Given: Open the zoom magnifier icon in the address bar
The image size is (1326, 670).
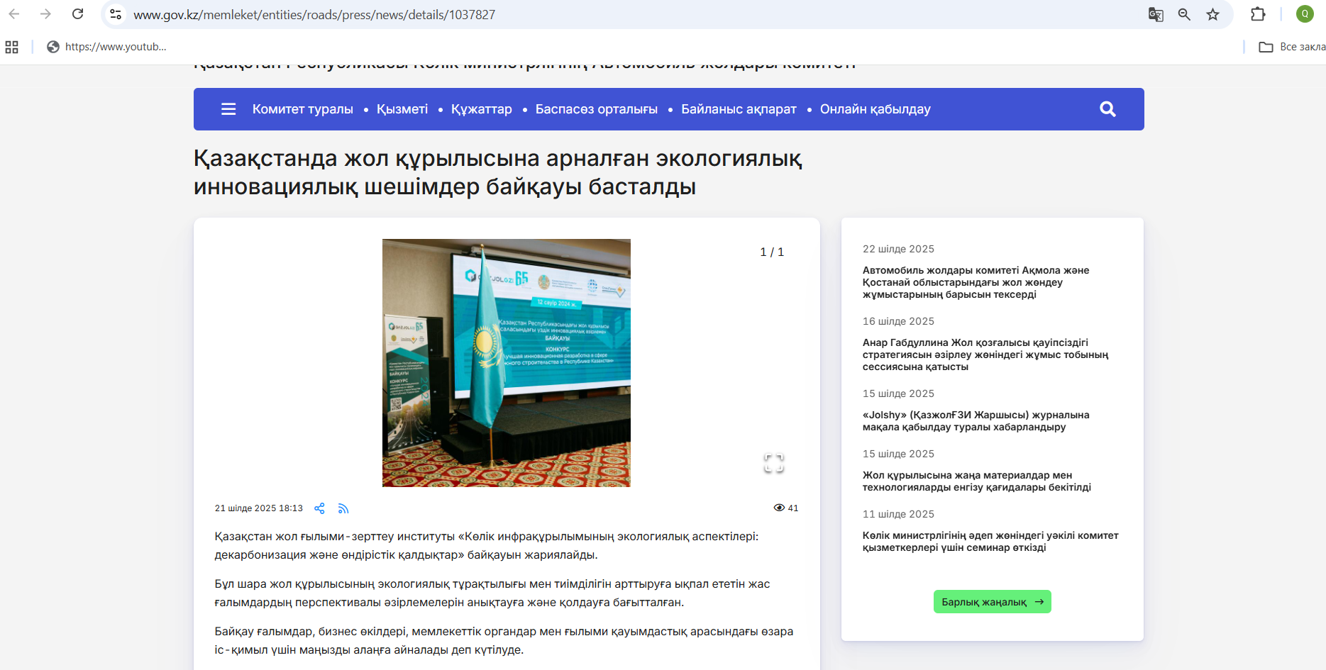Looking at the screenshot, I should [x=1184, y=14].
